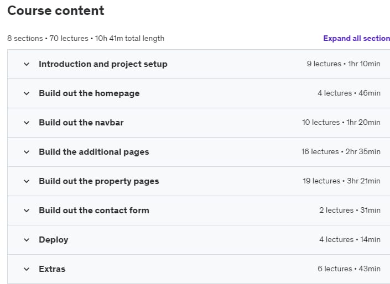Expand the Build out the contact form chevron
390x284 pixels.
[27, 211]
